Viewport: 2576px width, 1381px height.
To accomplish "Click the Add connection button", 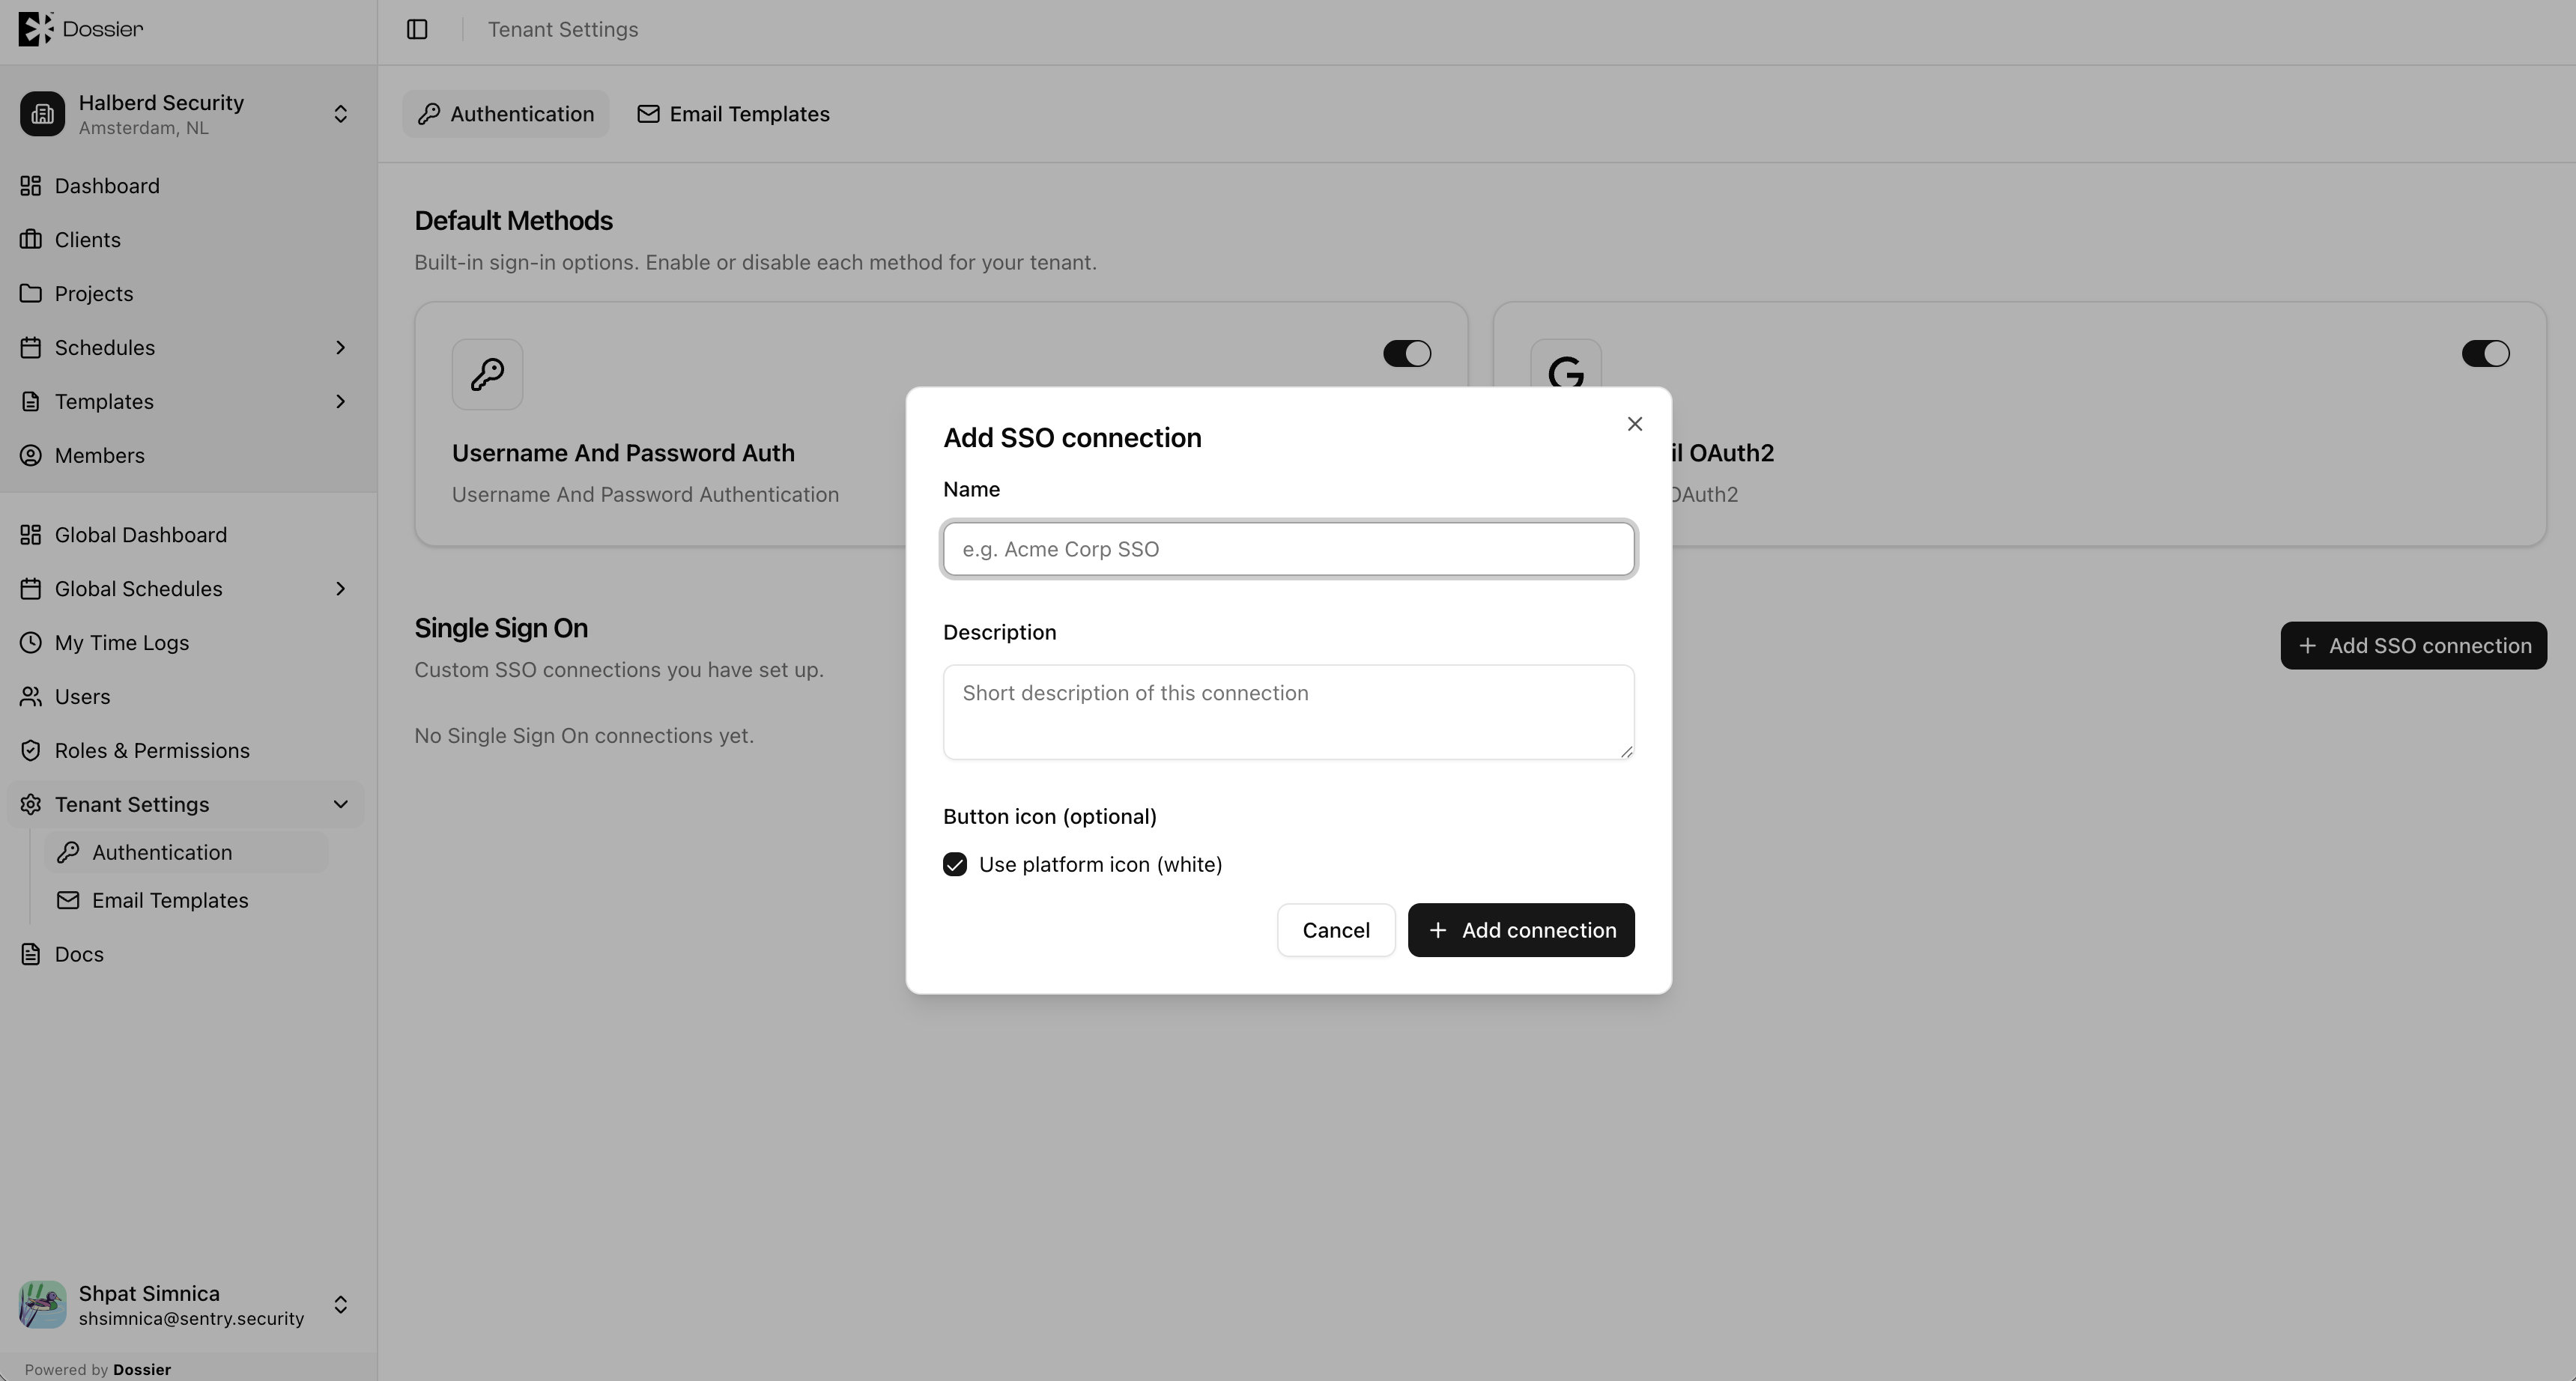I will (1521, 930).
